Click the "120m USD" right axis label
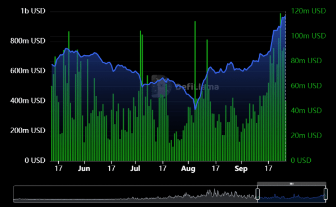 [x=309, y=11]
